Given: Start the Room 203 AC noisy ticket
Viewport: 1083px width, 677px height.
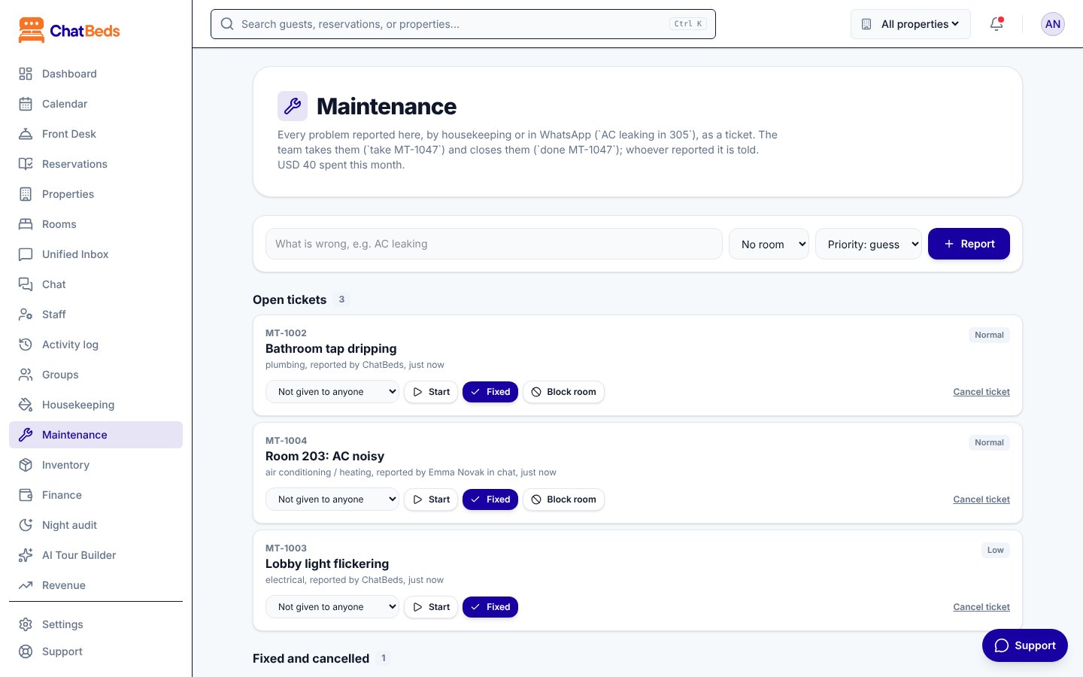Looking at the screenshot, I should [x=431, y=499].
